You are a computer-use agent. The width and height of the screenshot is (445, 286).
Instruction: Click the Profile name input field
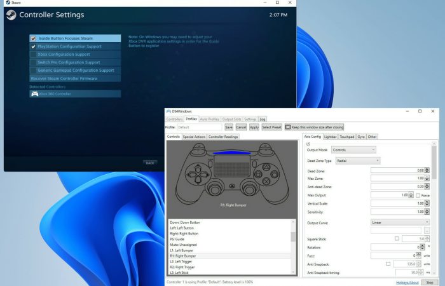(x=200, y=127)
